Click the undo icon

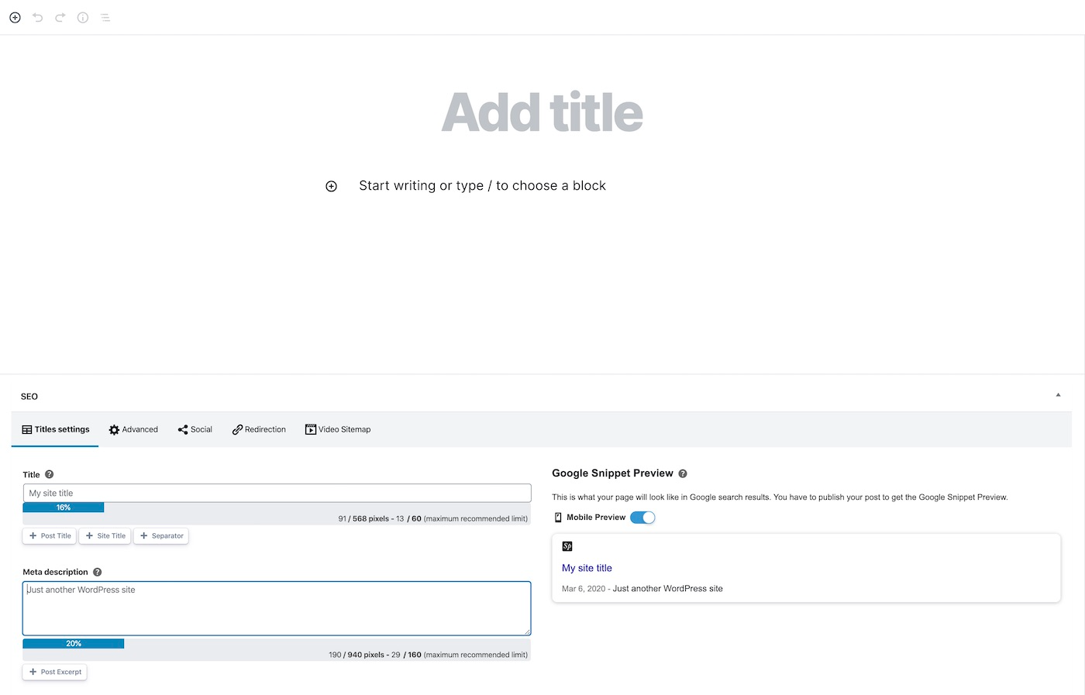tap(37, 17)
